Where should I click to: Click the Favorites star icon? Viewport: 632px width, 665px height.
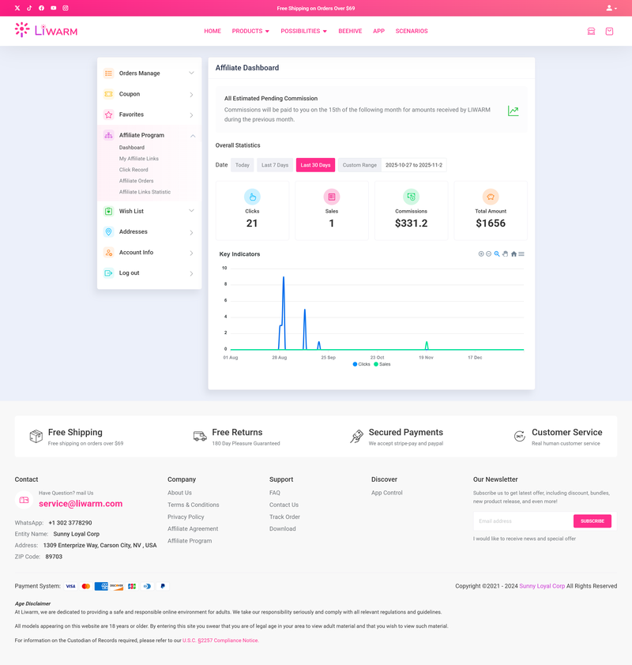[x=108, y=115]
